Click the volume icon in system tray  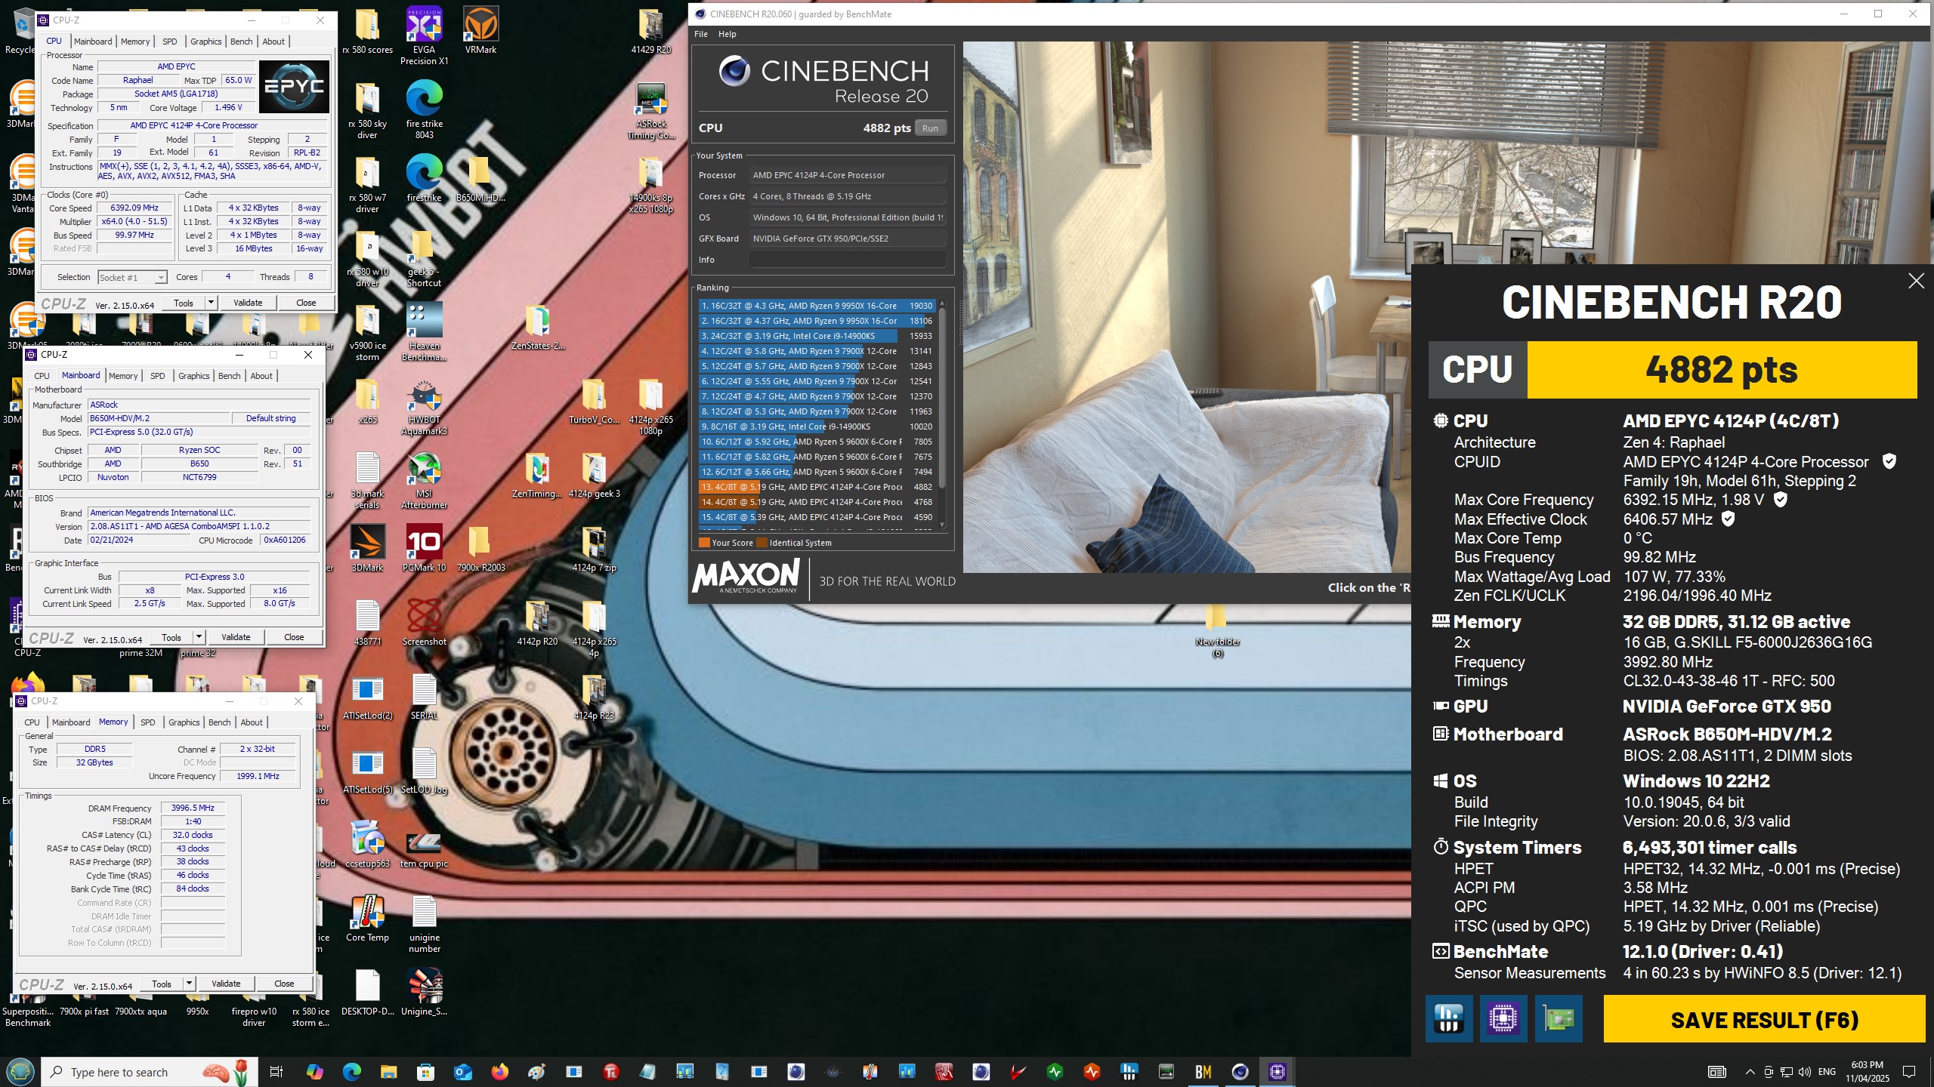[1804, 1072]
